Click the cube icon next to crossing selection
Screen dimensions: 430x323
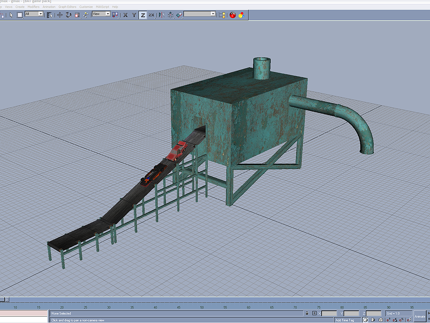click(380, 320)
